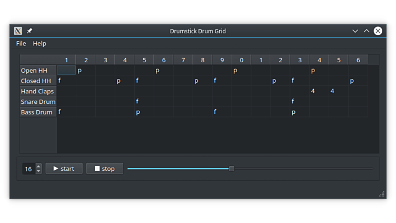Select the Open HH row header
396x223 pixels.
click(x=38, y=71)
